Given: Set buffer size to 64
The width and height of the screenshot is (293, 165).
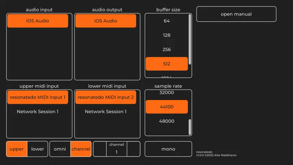Looking at the screenshot, I should tap(167, 21).
